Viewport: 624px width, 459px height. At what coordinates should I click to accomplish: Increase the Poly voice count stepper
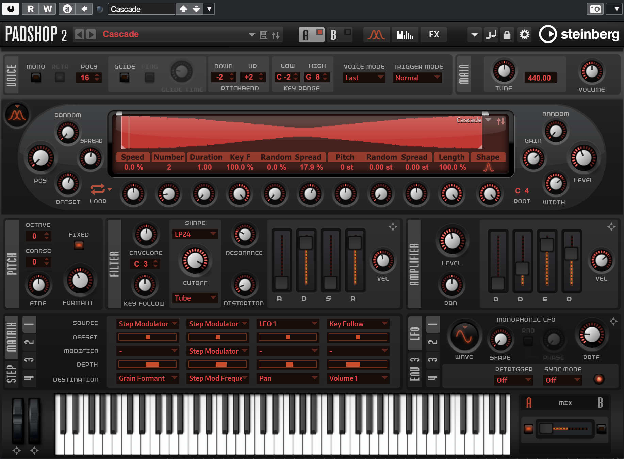click(97, 75)
